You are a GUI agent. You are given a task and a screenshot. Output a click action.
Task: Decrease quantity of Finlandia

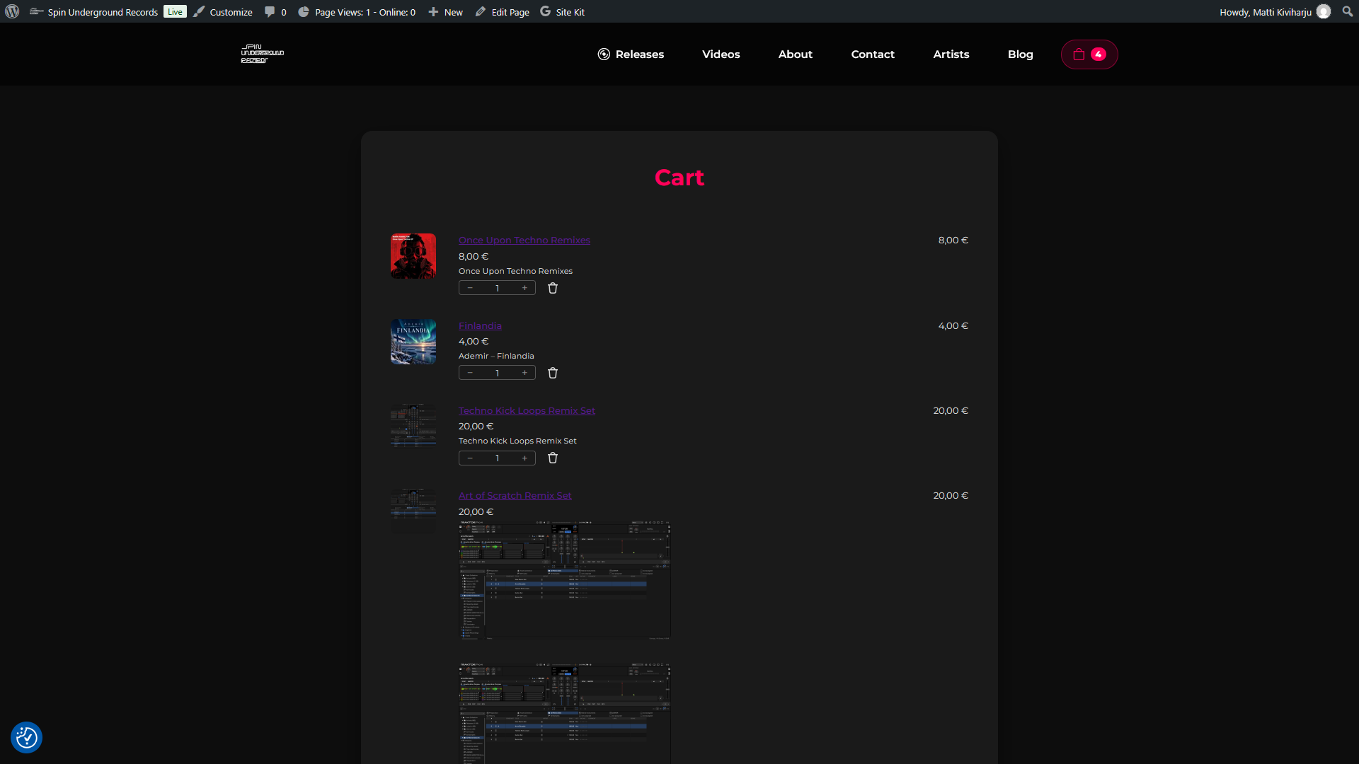[470, 373]
